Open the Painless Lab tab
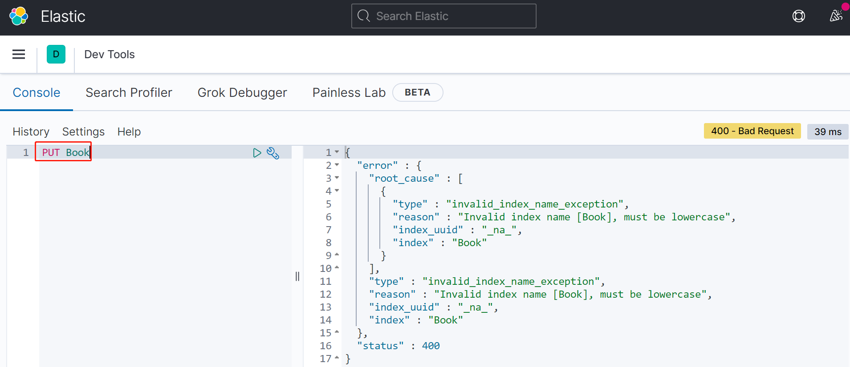 click(349, 92)
